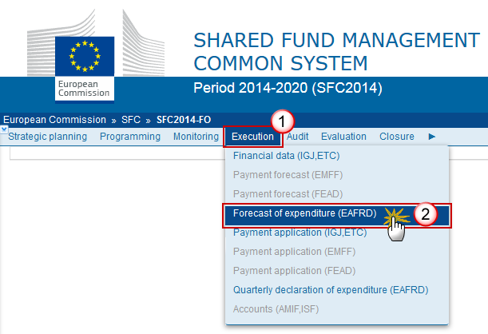Click the European Commission logo
Viewport: 488px width, 334px height.
click(85, 70)
